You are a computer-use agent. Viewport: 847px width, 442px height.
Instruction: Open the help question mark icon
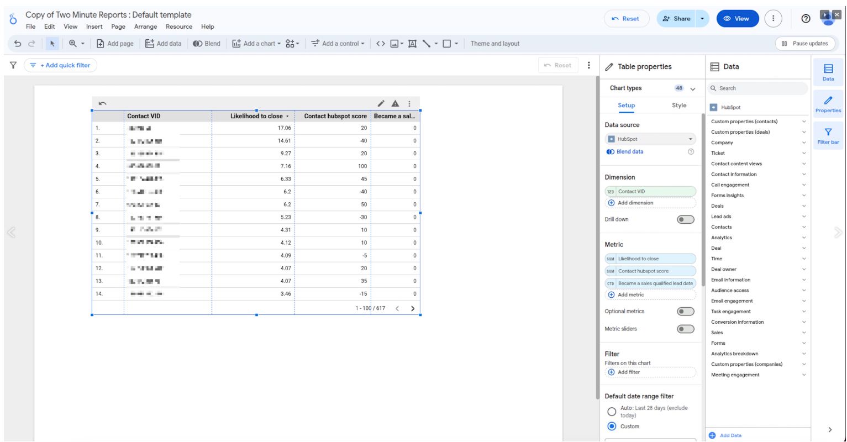click(x=806, y=19)
